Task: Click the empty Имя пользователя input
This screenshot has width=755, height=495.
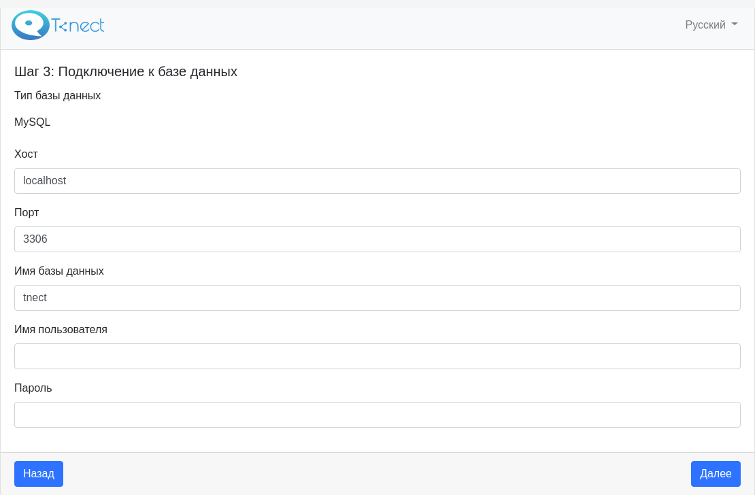Action: [x=377, y=356]
